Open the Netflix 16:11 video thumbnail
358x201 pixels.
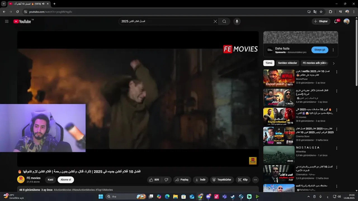pos(279,78)
